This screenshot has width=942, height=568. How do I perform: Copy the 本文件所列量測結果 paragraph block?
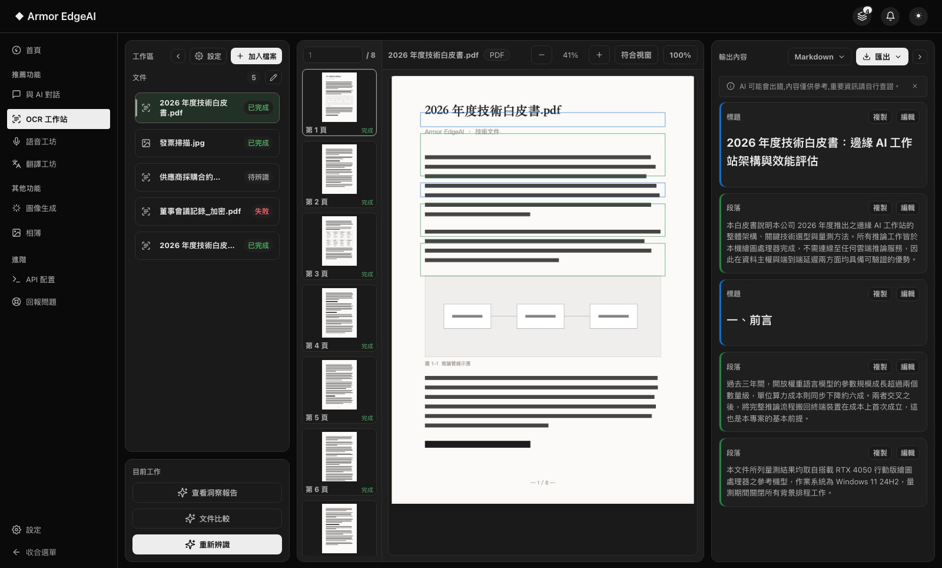point(880,453)
